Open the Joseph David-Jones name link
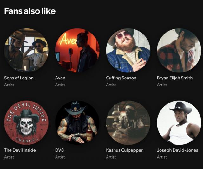This screenshot has height=169, width=203. pyautogui.click(x=178, y=150)
